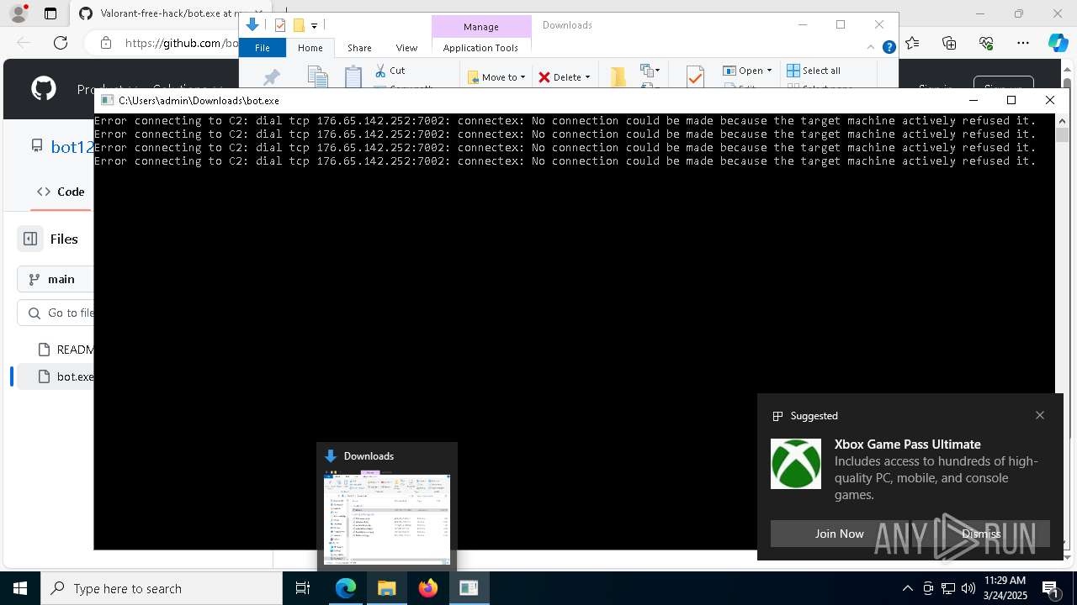Click Explorer quick access properties icon
The width and height of the screenshot is (1077, 605).
(x=280, y=25)
